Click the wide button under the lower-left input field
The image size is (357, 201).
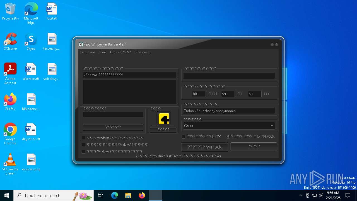(113, 127)
